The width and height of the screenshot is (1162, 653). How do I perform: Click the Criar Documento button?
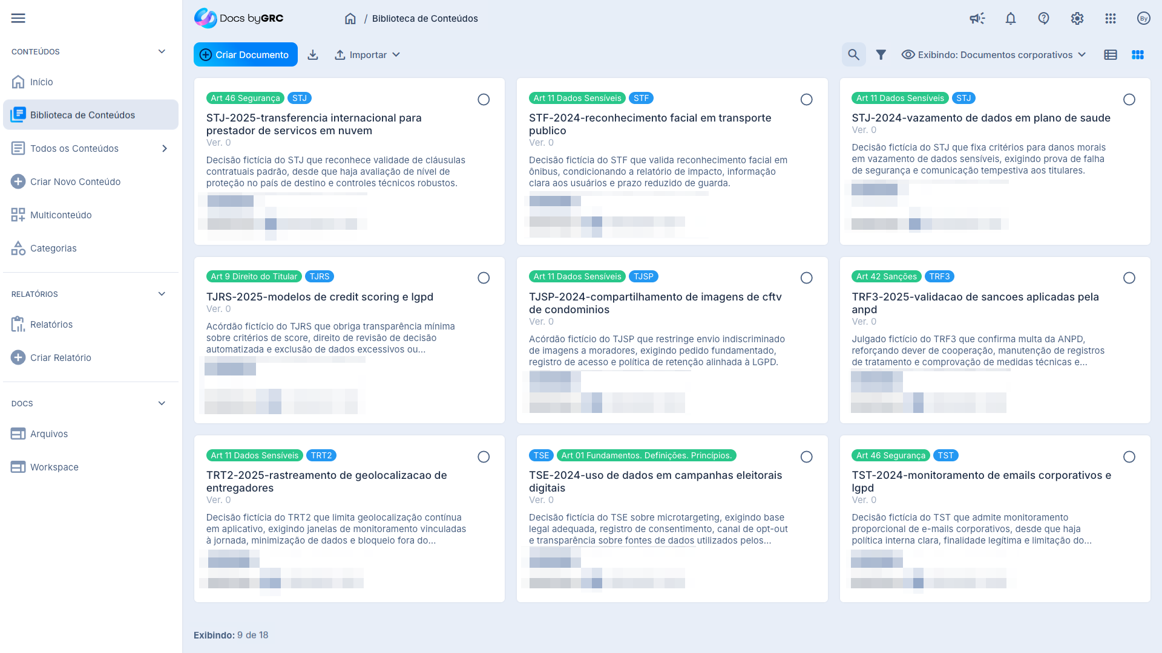pos(245,54)
